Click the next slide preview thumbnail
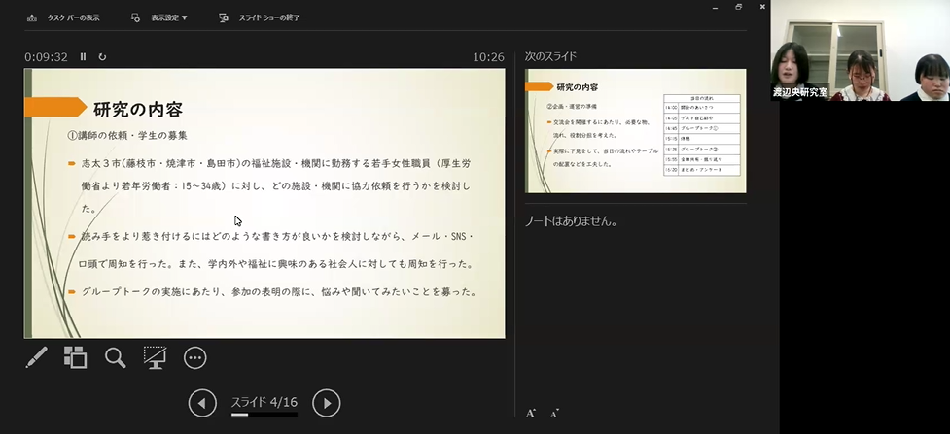The image size is (950, 434). [x=636, y=131]
